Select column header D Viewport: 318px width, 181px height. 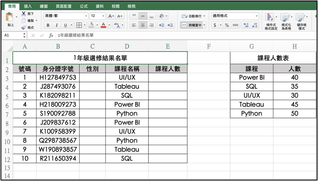tap(127, 47)
